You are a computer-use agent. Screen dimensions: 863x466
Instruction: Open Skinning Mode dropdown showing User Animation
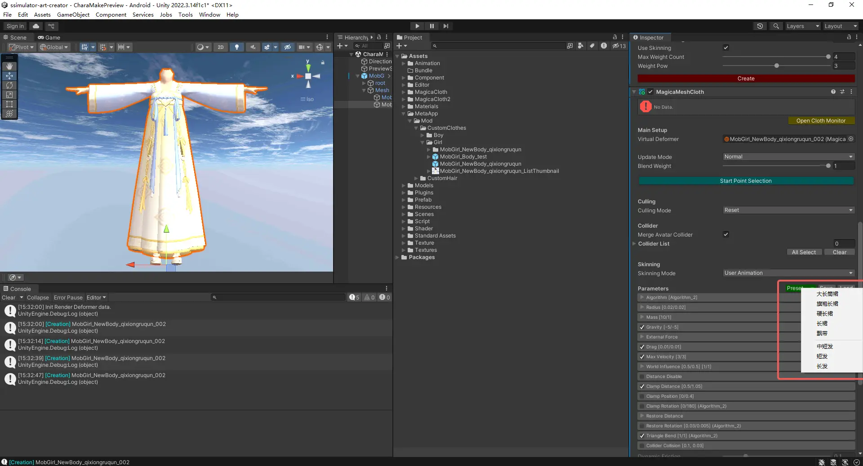[788, 273]
